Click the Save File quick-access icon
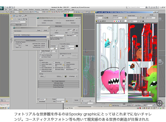 10,7
